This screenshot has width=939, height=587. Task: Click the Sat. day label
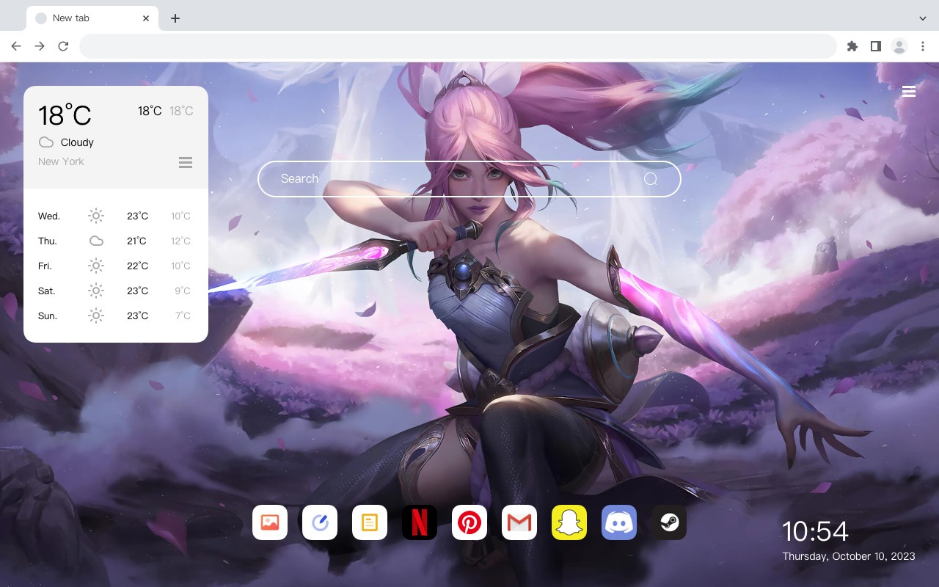[x=47, y=291]
